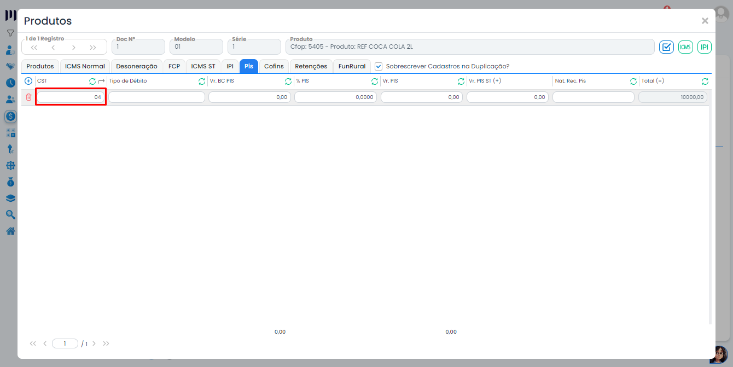Click arrow icon next to CST header
This screenshot has height=367, width=733.
101,81
